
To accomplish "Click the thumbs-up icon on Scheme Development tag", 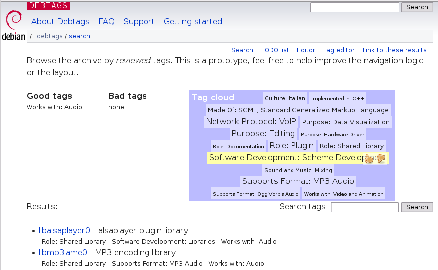I will [369, 158].
